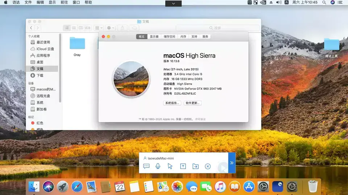Viewport: 348px width, 195px height.
Task: Open Notes app in the Dock
Action: [x=134, y=187]
